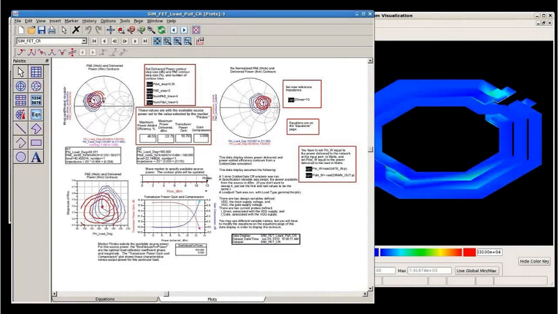Click the horizontal scrollbar right arrow
The image size is (558, 314).
tap(365, 294)
